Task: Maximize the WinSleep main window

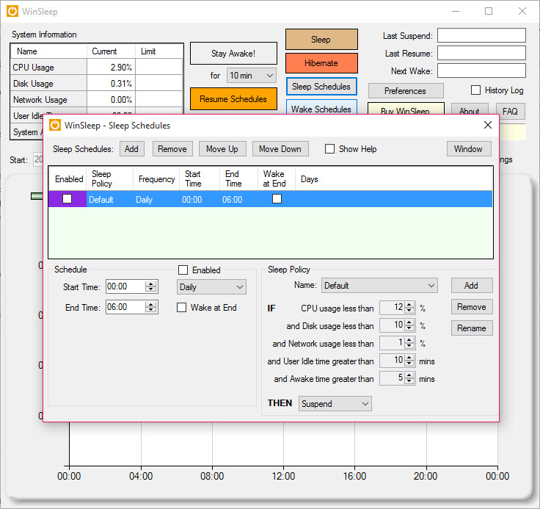Action: click(489, 11)
